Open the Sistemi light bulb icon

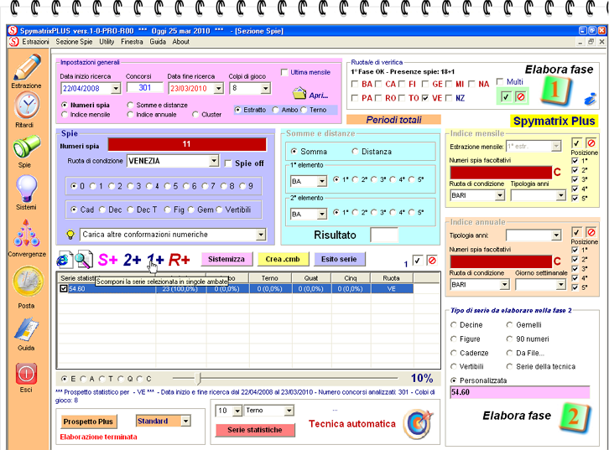tap(27, 189)
